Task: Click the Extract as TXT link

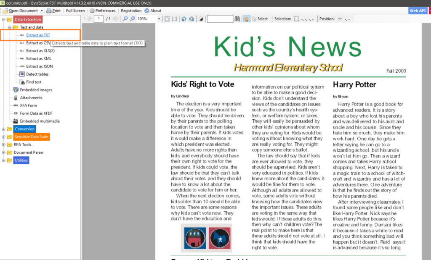Action: [38, 35]
